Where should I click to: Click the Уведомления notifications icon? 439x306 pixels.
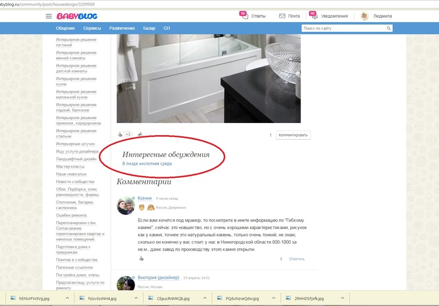313,16
